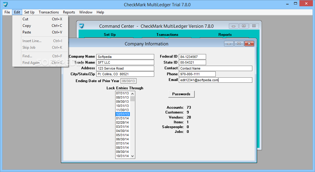This screenshot has width=315, height=172.
Task: Select 10/31/14 in Lock Entries list
Action: click(x=122, y=156)
